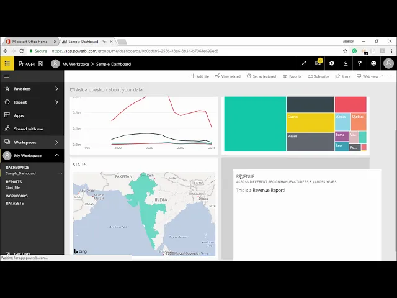
Task: Click the large teal treemap block
Action: coord(255,124)
